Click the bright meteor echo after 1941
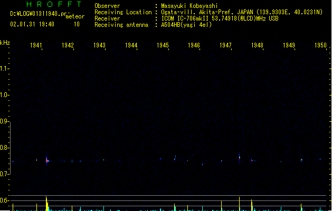Image resolution: width=332 pixels, height=211 pixels. point(47,160)
